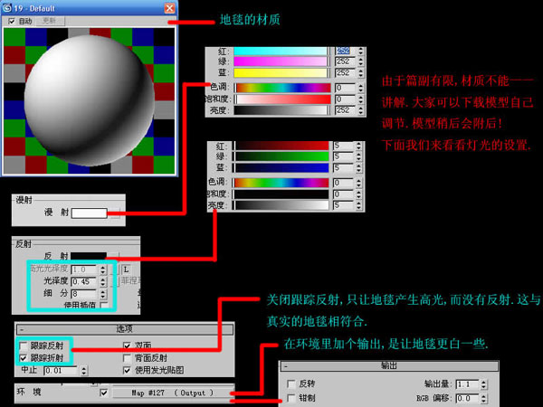The width and height of the screenshot is (543, 407).
Task: Enable the 钳制 clamp checkbox
Action: [291, 398]
